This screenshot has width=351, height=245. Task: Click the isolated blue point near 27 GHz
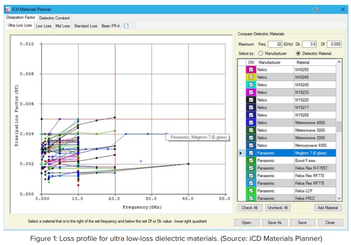pos(141,161)
